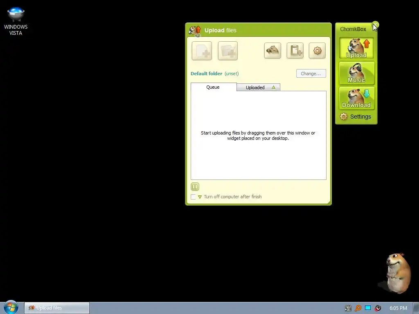Click the hamster icon button in Upload toolbar
Image resolution: width=419 pixels, height=314 pixels.
pyautogui.click(x=273, y=50)
